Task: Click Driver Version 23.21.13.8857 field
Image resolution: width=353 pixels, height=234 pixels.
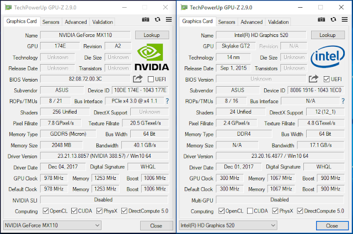Action: coord(104,156)
